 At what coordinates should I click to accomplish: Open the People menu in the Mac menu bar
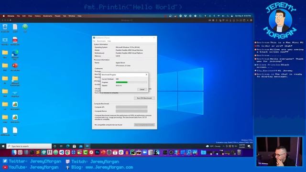tap(57, 16)
